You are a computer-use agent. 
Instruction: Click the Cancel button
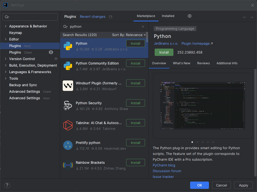click(x=221, y=185)
